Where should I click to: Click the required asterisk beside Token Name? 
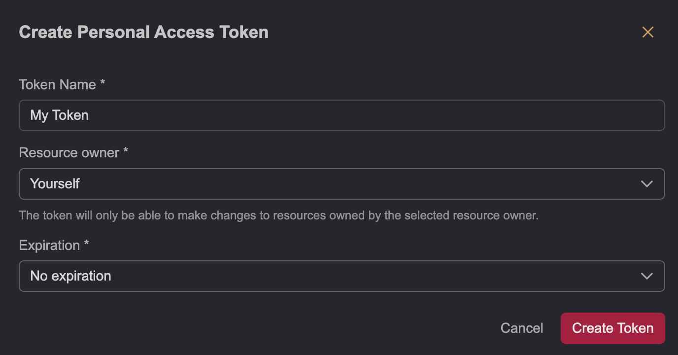point(102,83)
